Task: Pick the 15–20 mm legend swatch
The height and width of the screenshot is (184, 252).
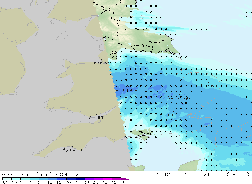Action: pyautogui.click(x=62, y=179)
